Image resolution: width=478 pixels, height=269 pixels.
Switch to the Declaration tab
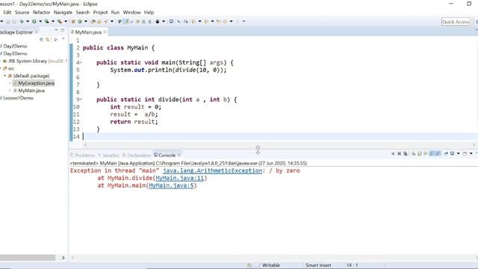[x=137, y=155]
